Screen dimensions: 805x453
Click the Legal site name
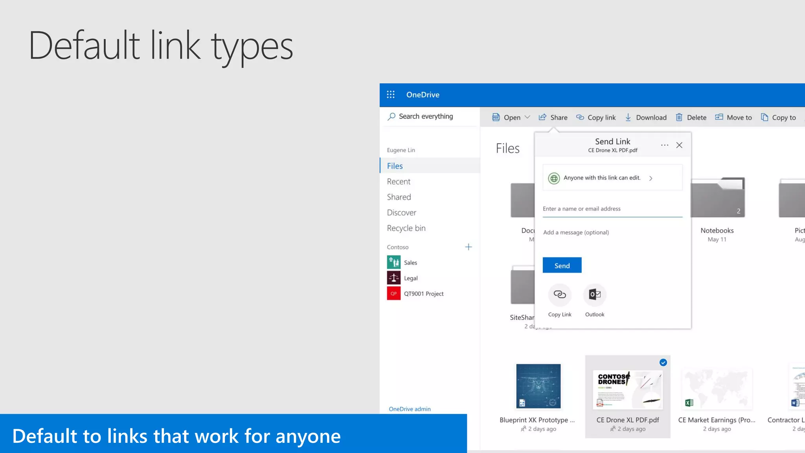[x=411, y=278]
